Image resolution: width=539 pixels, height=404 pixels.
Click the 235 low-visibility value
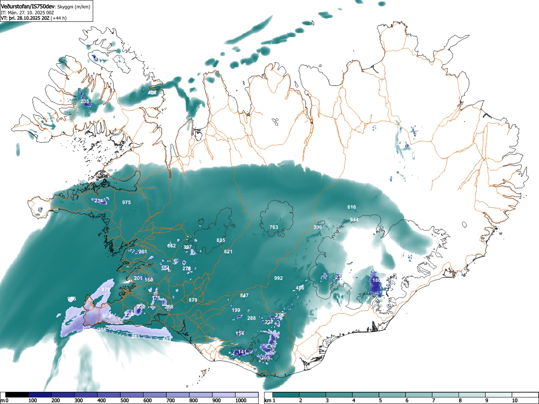click(279, 315)
